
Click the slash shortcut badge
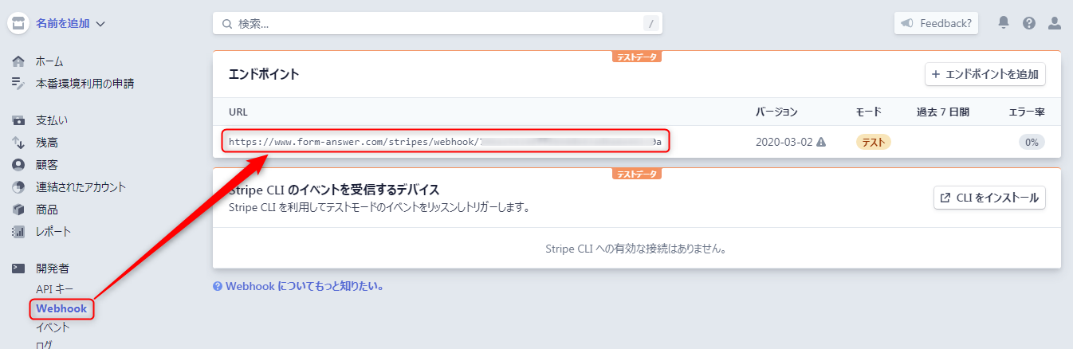(x=651, y=24)
